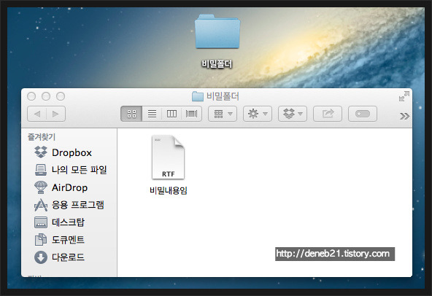This screenshot has height=296, width=432.
Task: Click the Edit Tags toolbar button
Action: [363, 114]
